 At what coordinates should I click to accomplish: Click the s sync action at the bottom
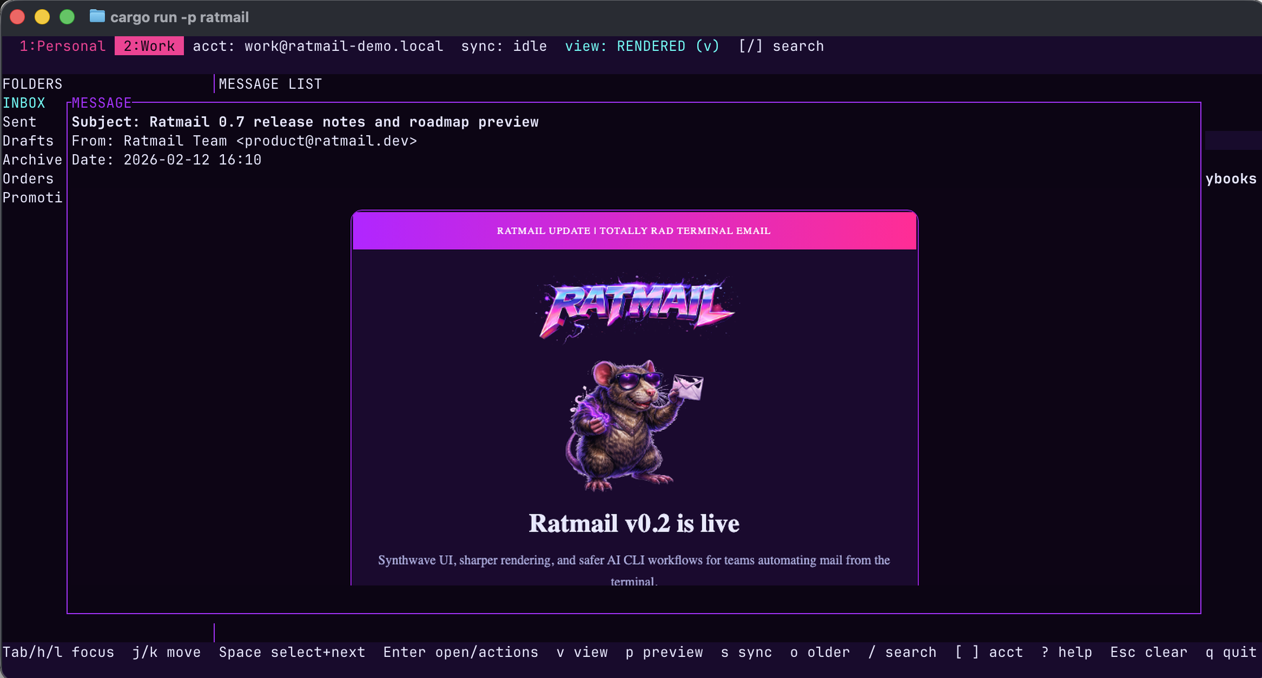[x=746, y=652]
